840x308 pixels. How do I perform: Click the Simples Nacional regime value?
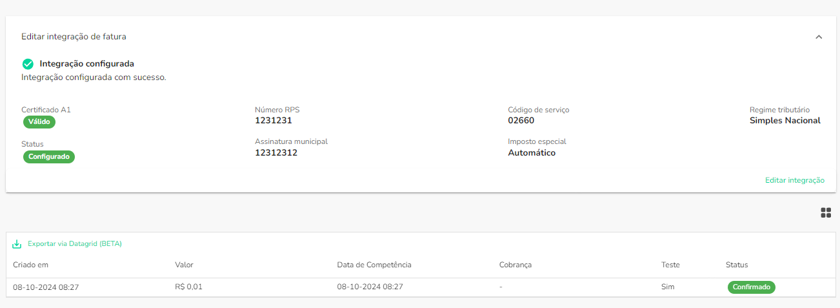point(785,120)
